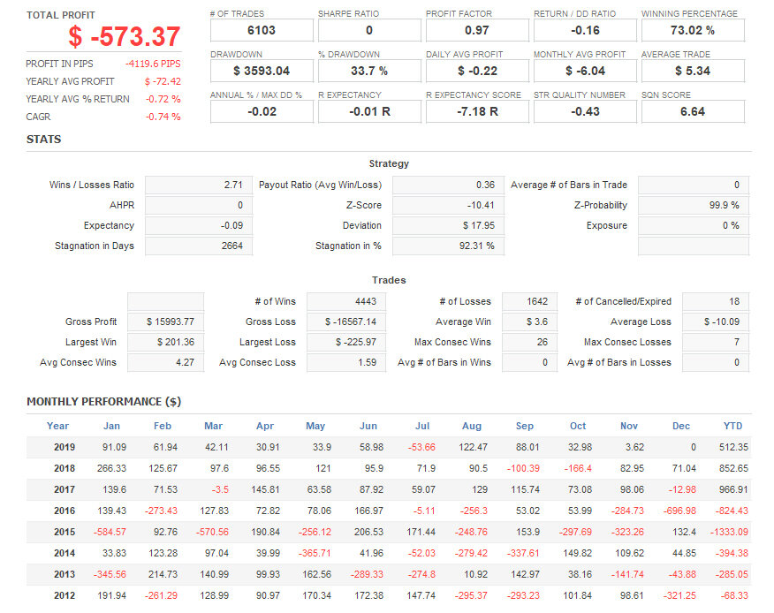Screen dimensions: 774x613
Task: Click the Winning Percentage value 73.02 %
Action: tap(693, 31)
